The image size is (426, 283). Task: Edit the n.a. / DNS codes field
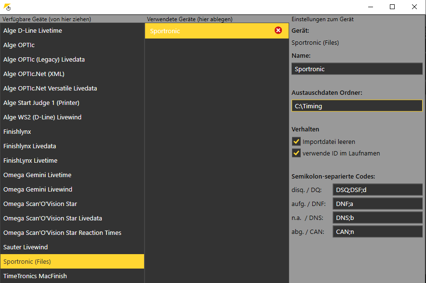pyautogui.click(x=378, y=218)
